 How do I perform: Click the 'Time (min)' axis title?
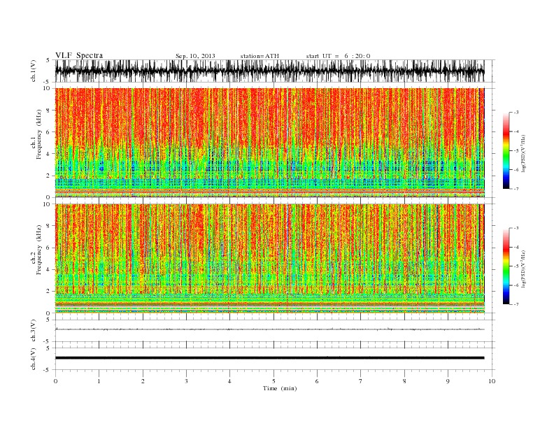tap(280, 388)
